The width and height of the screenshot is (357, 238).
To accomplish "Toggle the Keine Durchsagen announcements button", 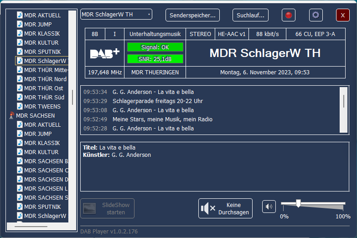I will pos(225,208).
